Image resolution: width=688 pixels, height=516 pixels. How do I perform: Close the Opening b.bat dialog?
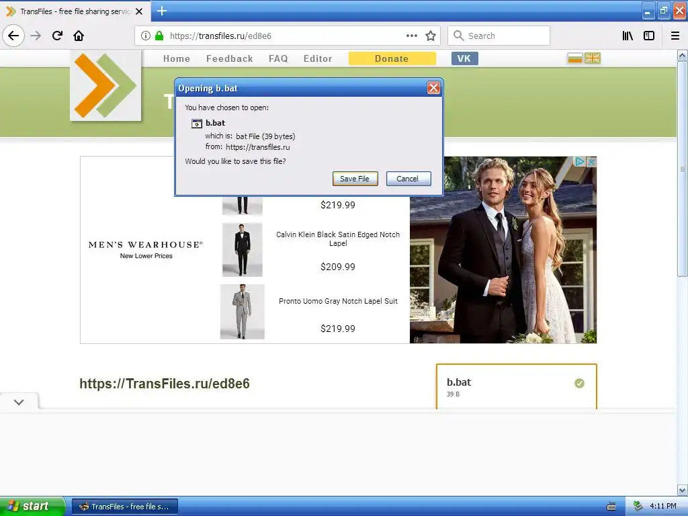click(433, 88)
